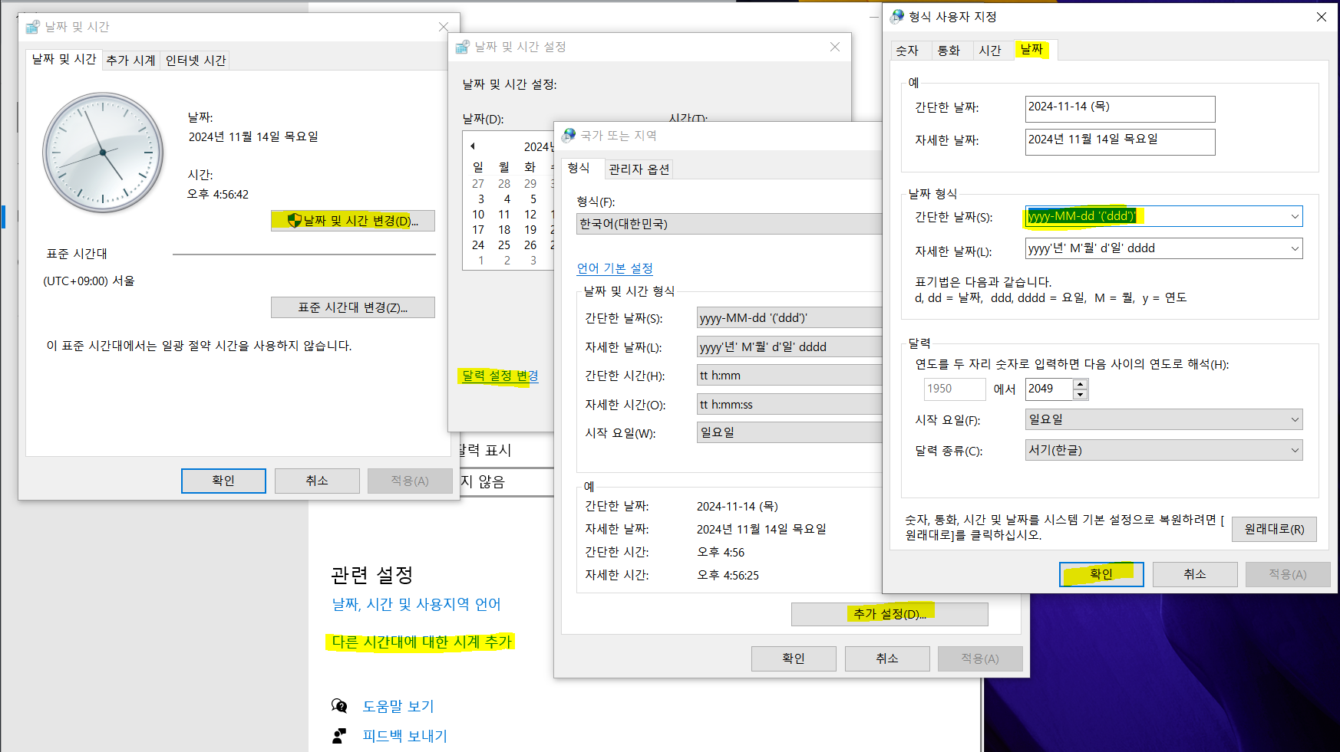Click the 2049 end year field
Image resolution: width=1340 pixels, height=752 pixels.
click(x=1048, y=389)
